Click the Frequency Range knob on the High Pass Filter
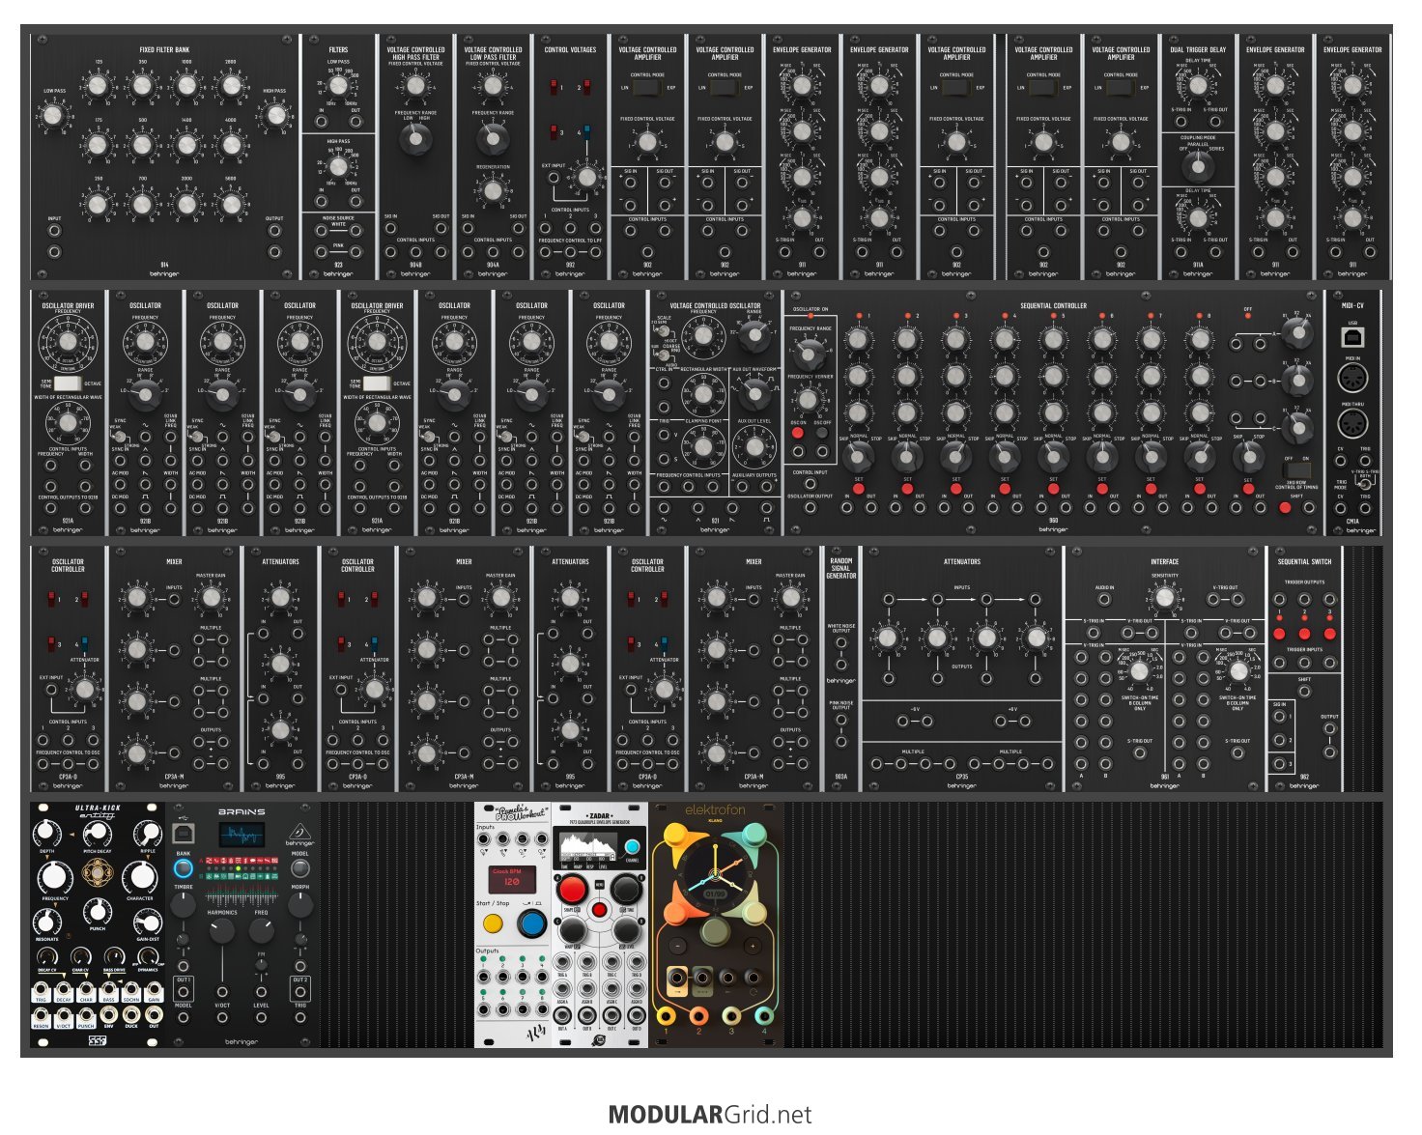Viewport: 1422px width, 1135px height. (x=415, y=139)
